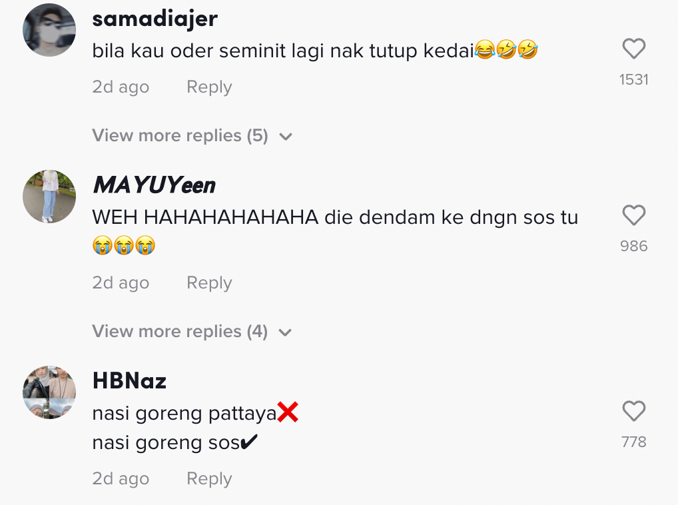Click View more replies (4)
Image resolution: width=678 pixels, height=505 pixels.
click(180, 332)
